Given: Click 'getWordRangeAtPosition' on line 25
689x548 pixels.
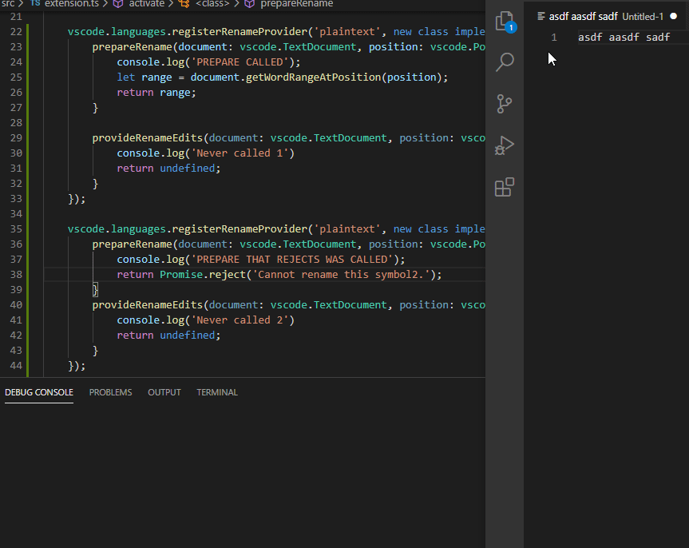Looking at the screenshot, I should click(x=313, y=77).
